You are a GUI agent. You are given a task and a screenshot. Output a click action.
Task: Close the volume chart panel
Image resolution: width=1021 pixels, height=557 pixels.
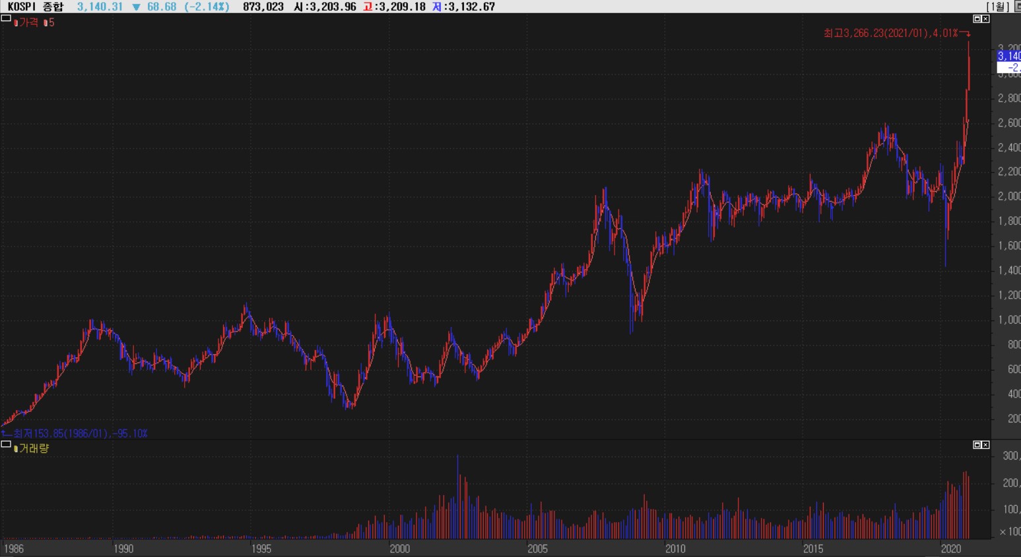pyautogui.click(x=986, y=445)
